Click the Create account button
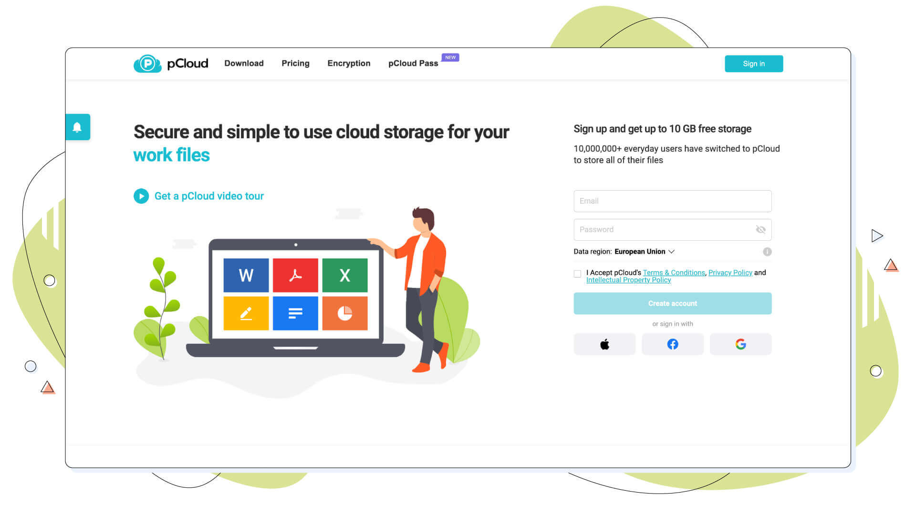This screenshot has height=515, width=916. [673, 303]
